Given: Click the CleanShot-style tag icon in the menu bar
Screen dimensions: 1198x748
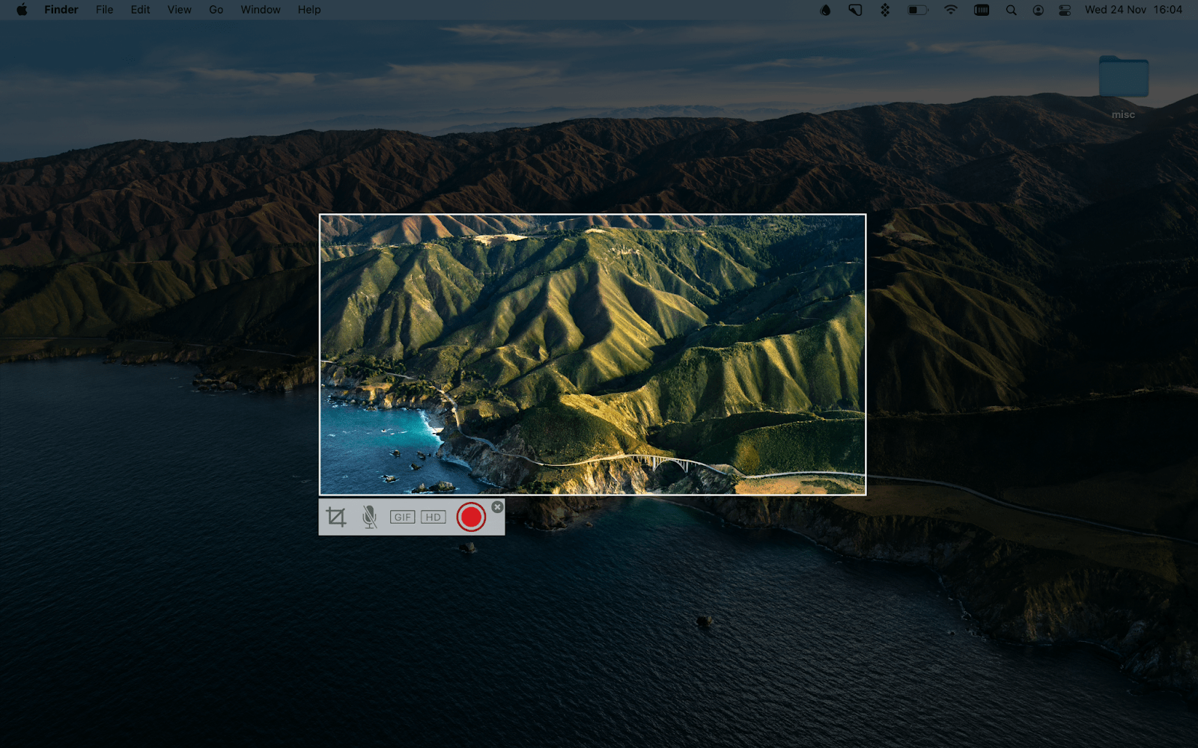Looking at the screenshot, I should (x=855, y=10).
